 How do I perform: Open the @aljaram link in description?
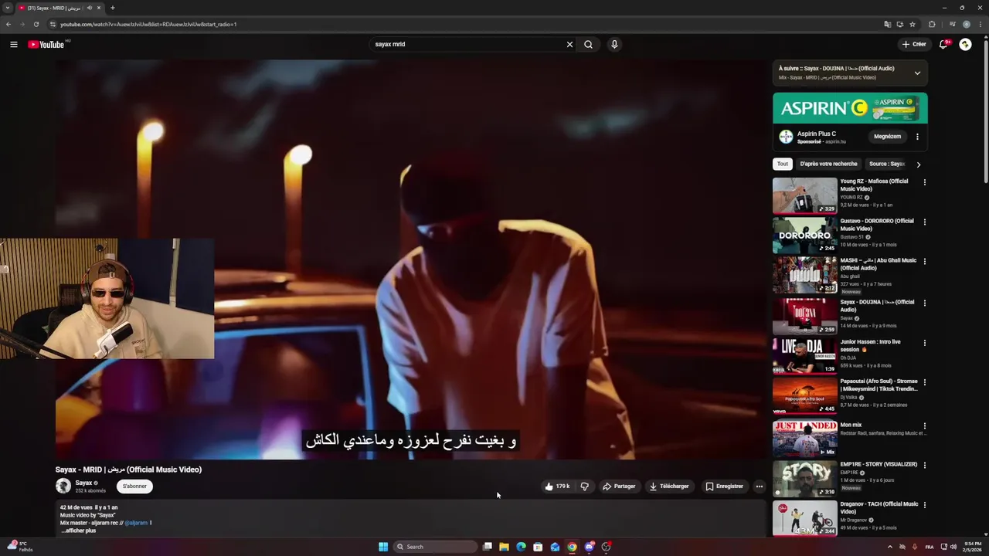tap(136, 523)
